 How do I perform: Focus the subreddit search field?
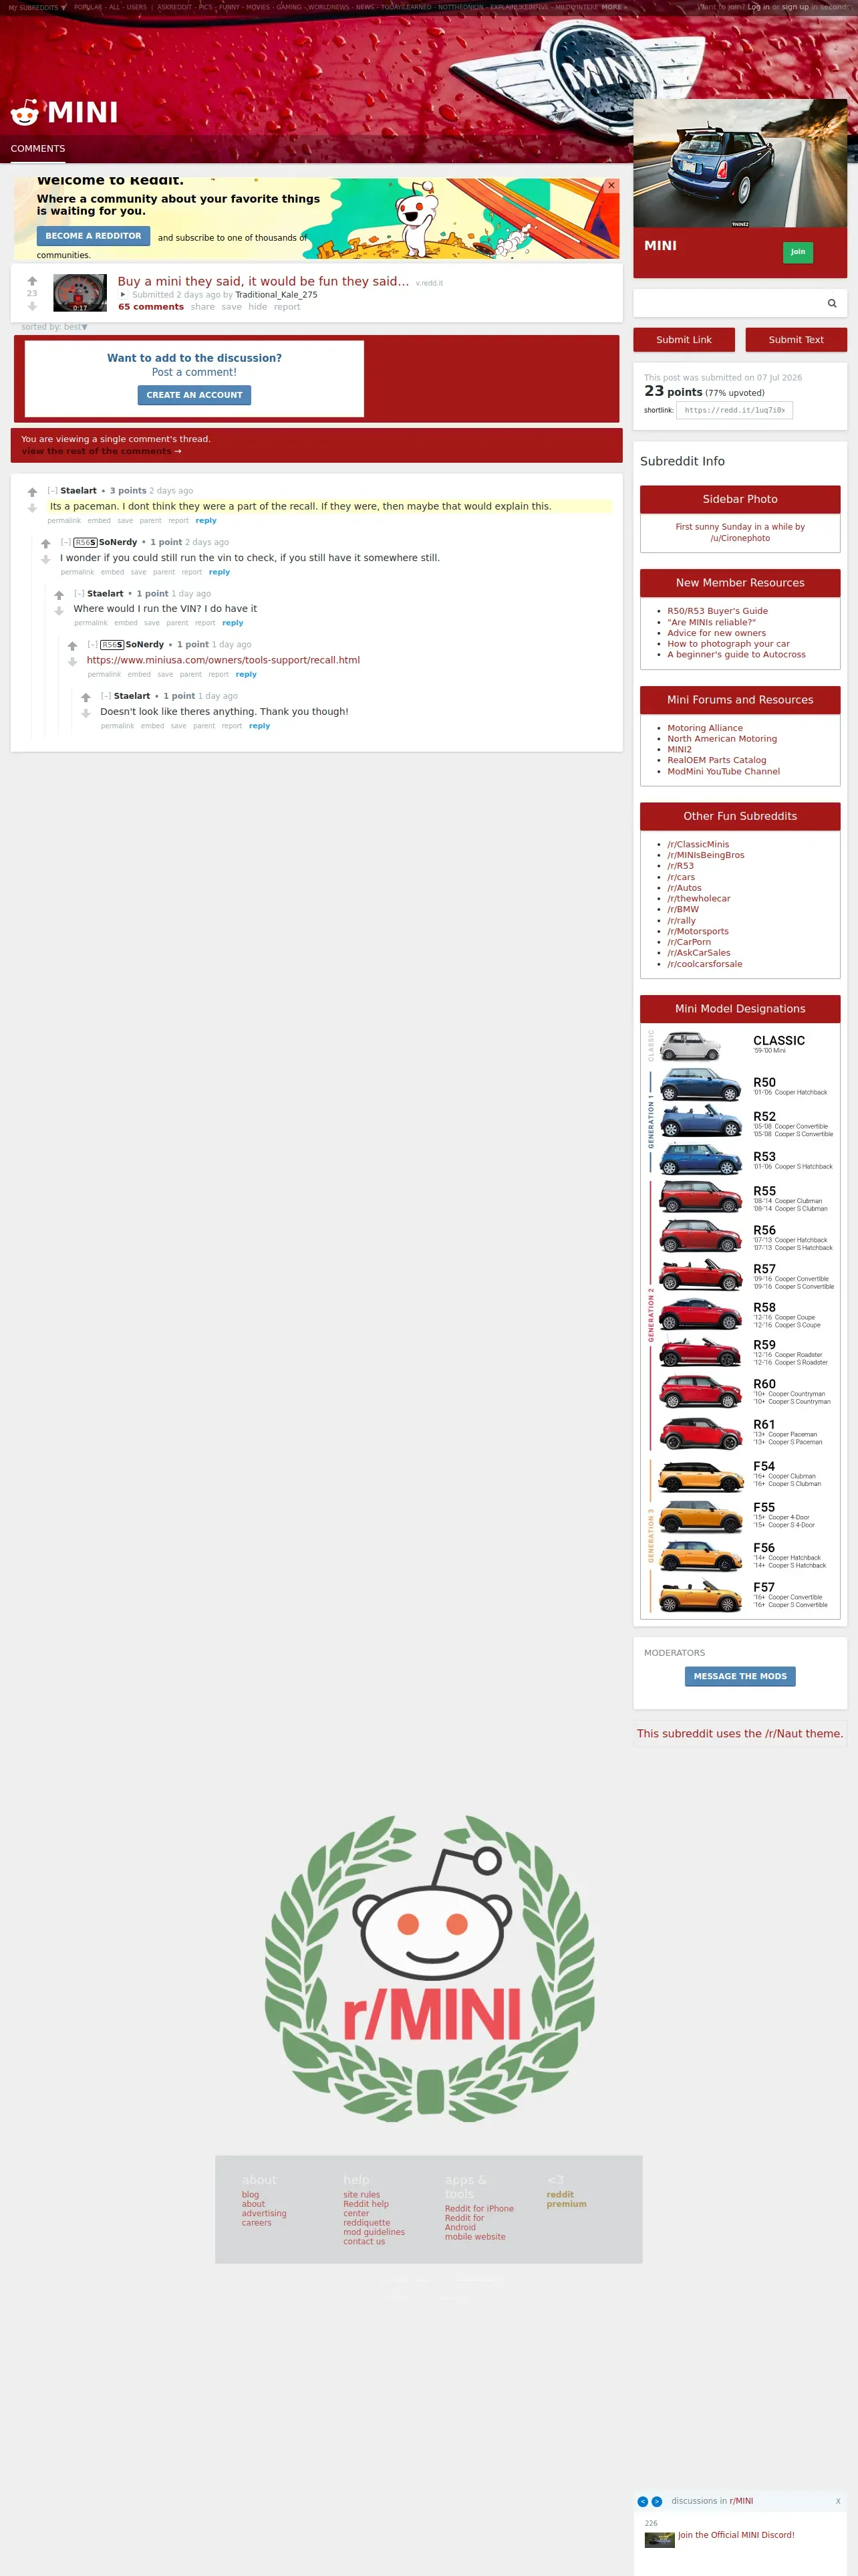point(740,303)
